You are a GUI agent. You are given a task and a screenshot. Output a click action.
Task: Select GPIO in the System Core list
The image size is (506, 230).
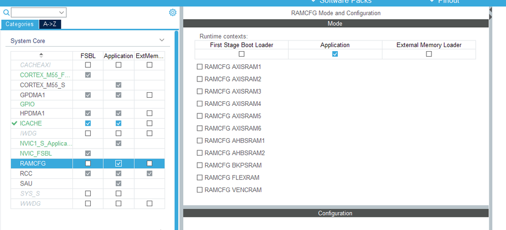tap(27, 104)
